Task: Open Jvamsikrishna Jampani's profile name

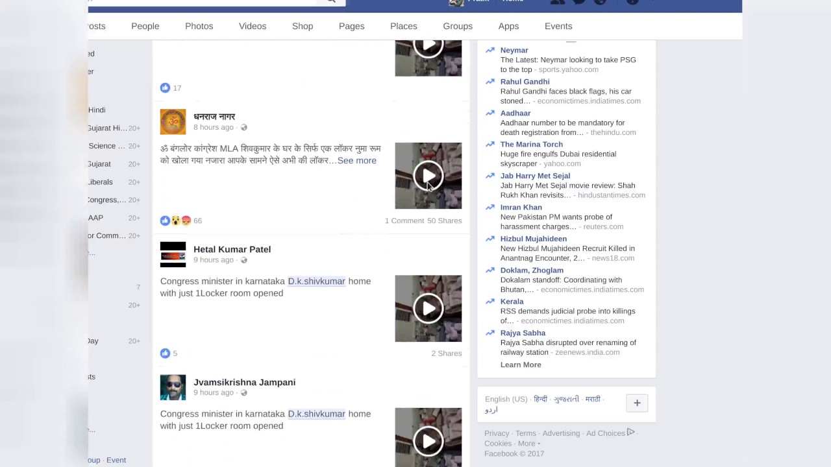Action: click(x=245, y=382)
